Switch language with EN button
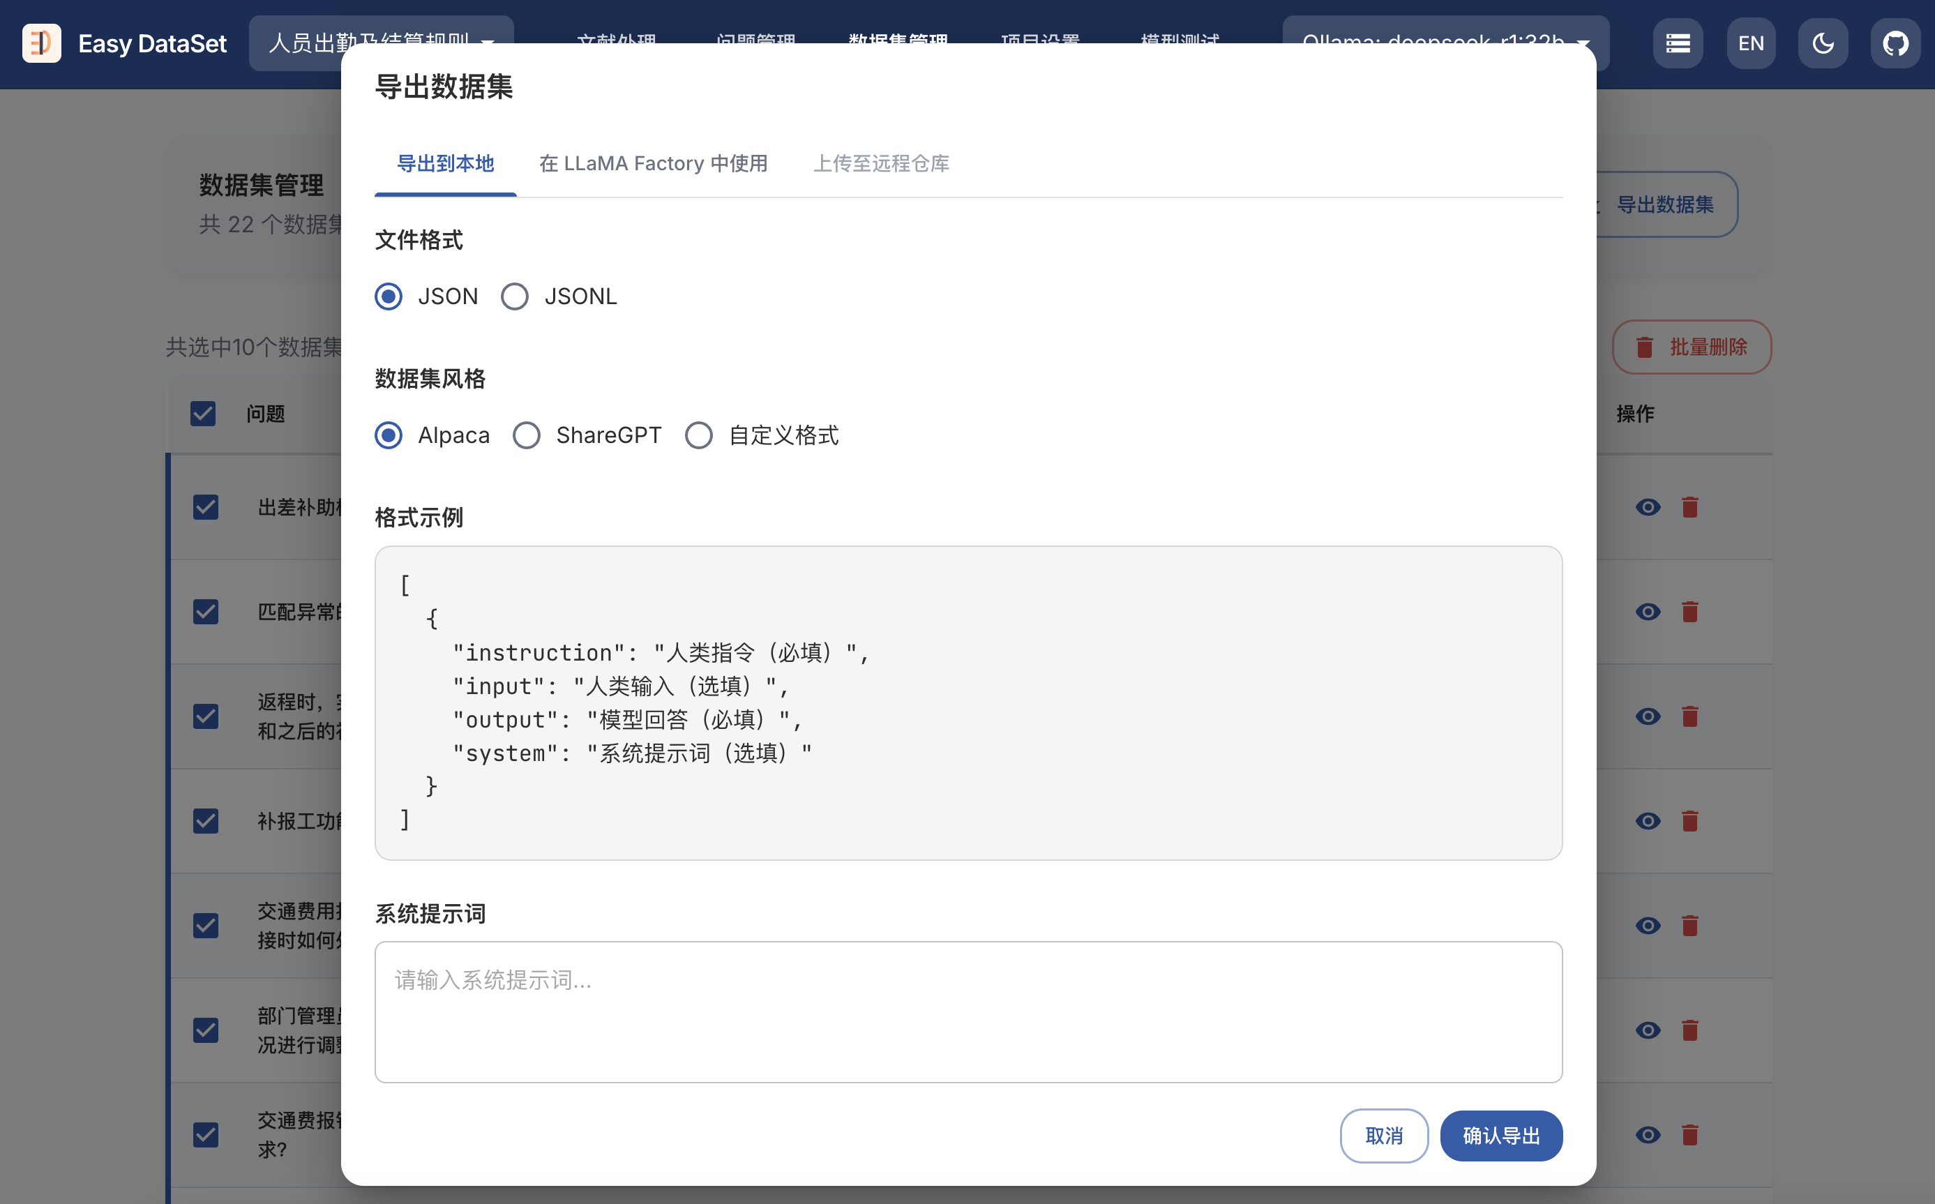The image size is (1935, 1204). coord(1750,43)
